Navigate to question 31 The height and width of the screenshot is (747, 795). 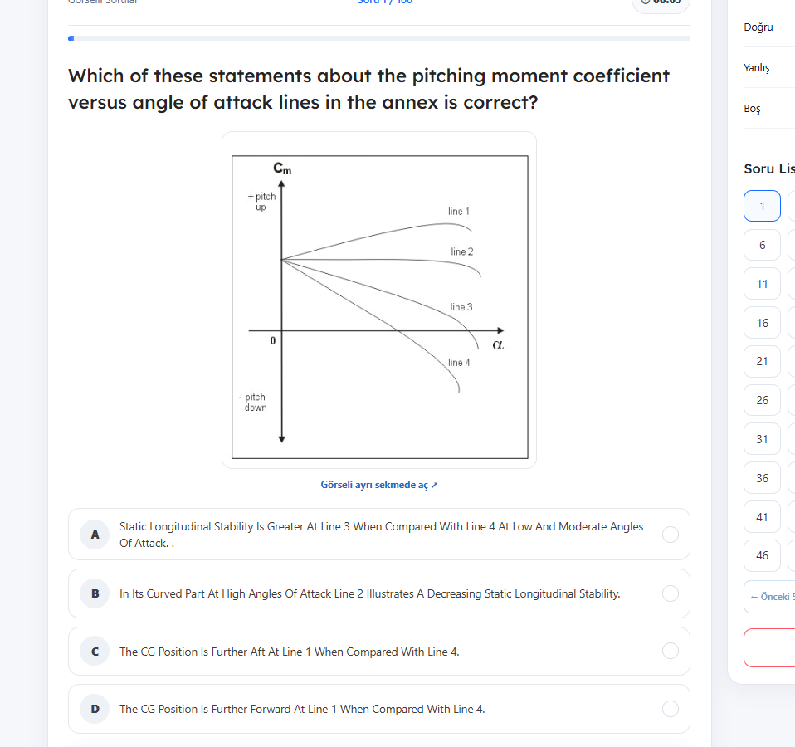(762, 439)
